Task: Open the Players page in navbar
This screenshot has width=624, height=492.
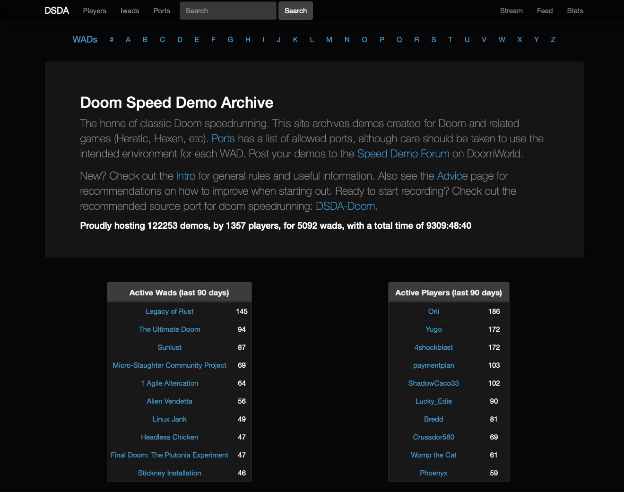Action: tap(95, 11)
